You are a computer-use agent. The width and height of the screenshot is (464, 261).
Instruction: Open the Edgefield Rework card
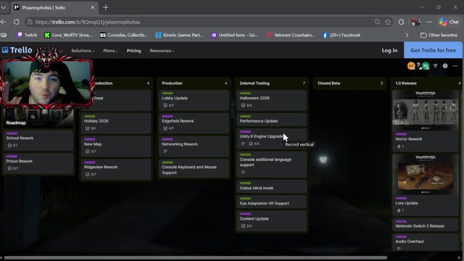(x=194, y=123)
